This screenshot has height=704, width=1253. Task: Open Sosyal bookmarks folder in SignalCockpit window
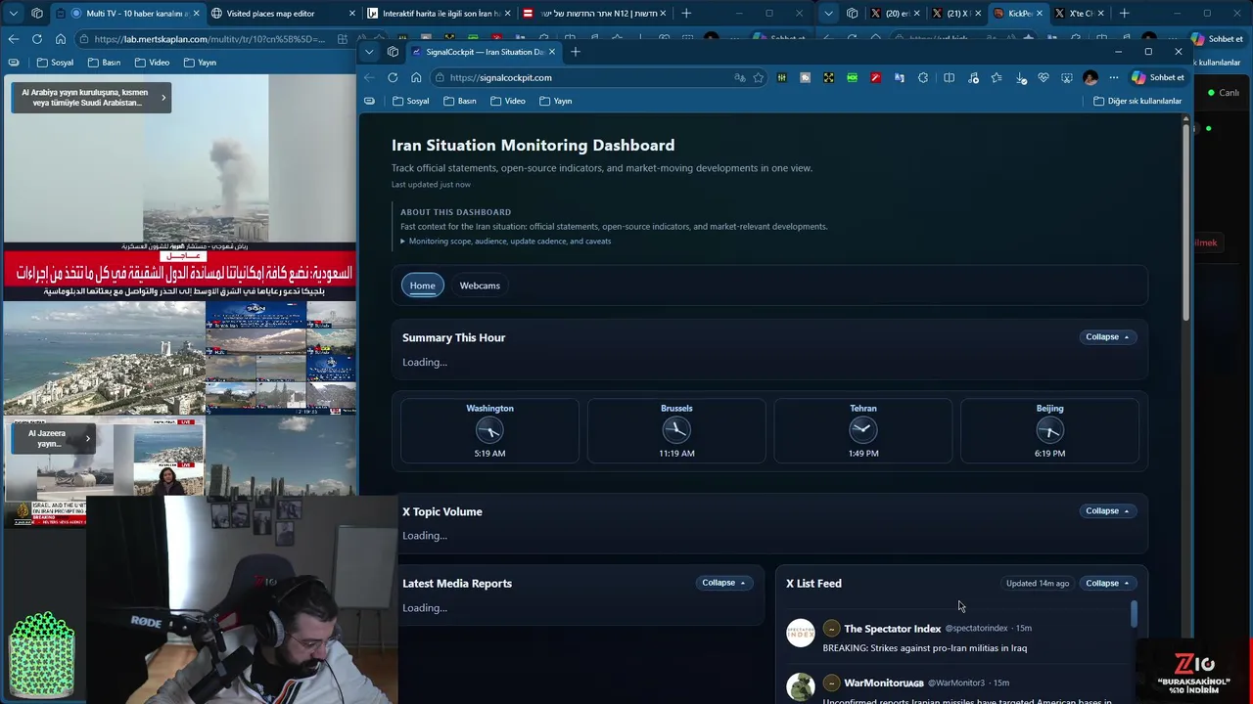coord(411,101)
